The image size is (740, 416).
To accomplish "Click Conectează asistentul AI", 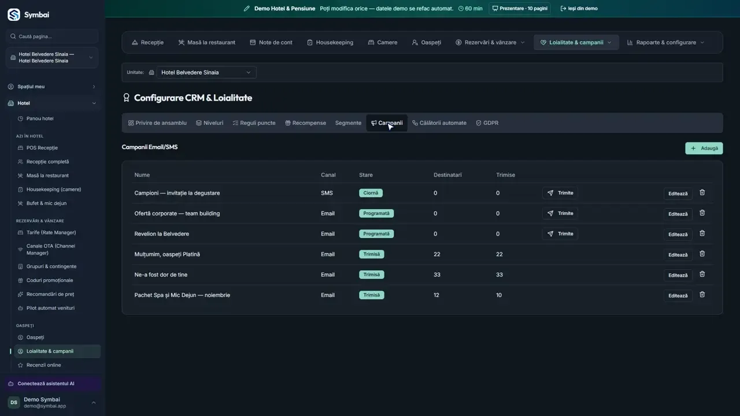I will pos(52,384).
